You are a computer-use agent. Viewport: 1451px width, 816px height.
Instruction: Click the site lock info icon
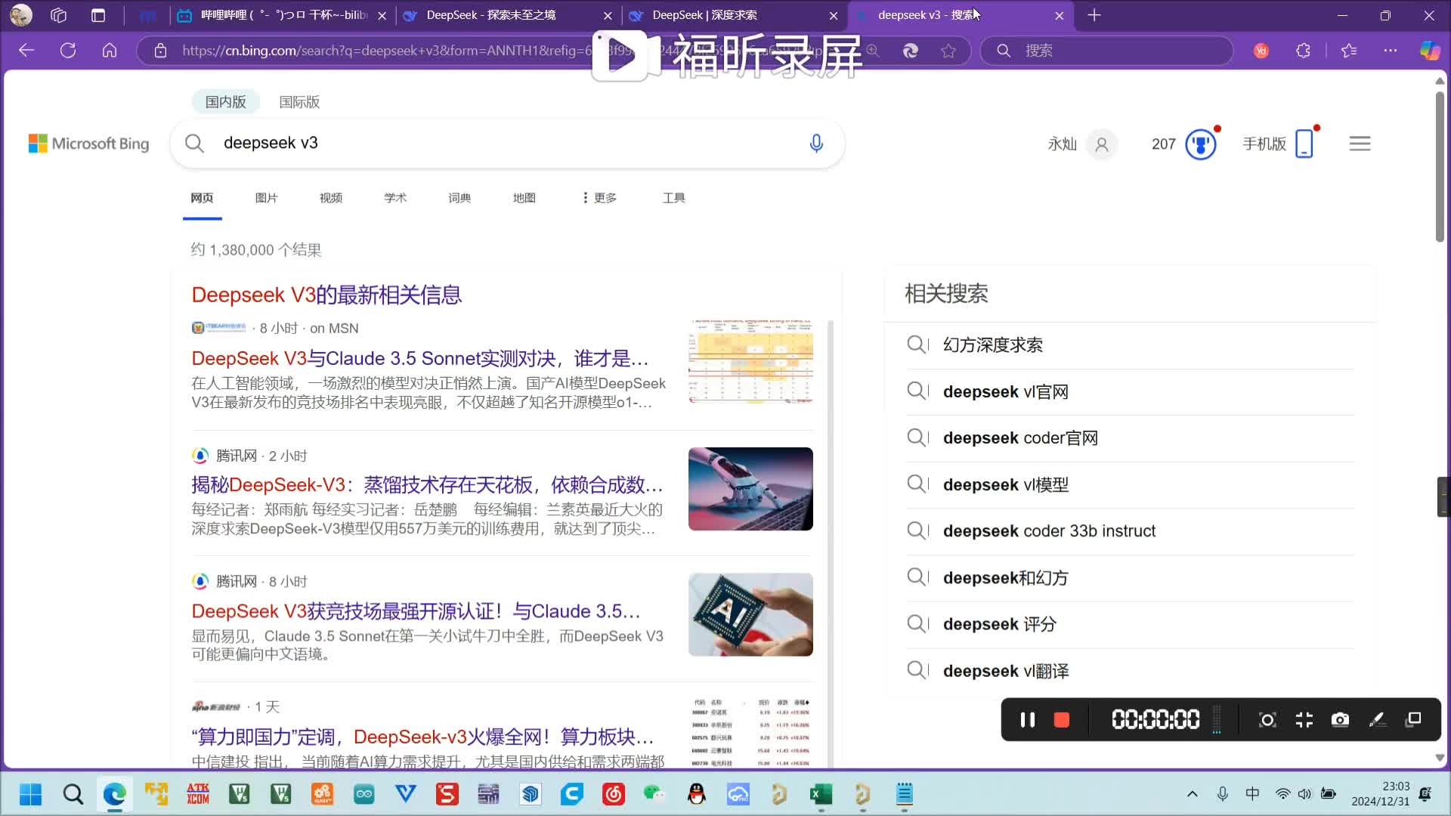(160, 51)
